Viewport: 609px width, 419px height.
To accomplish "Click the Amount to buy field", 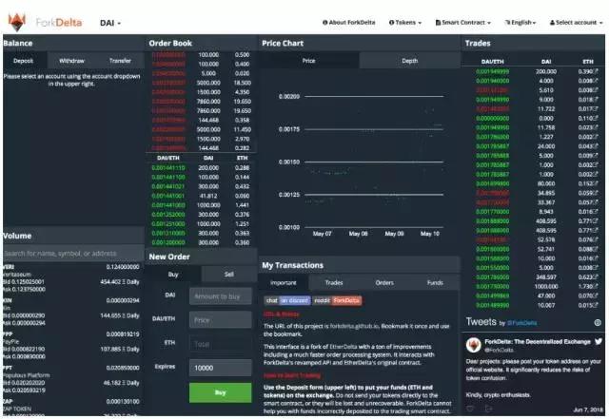I will (x=221, y=296).
